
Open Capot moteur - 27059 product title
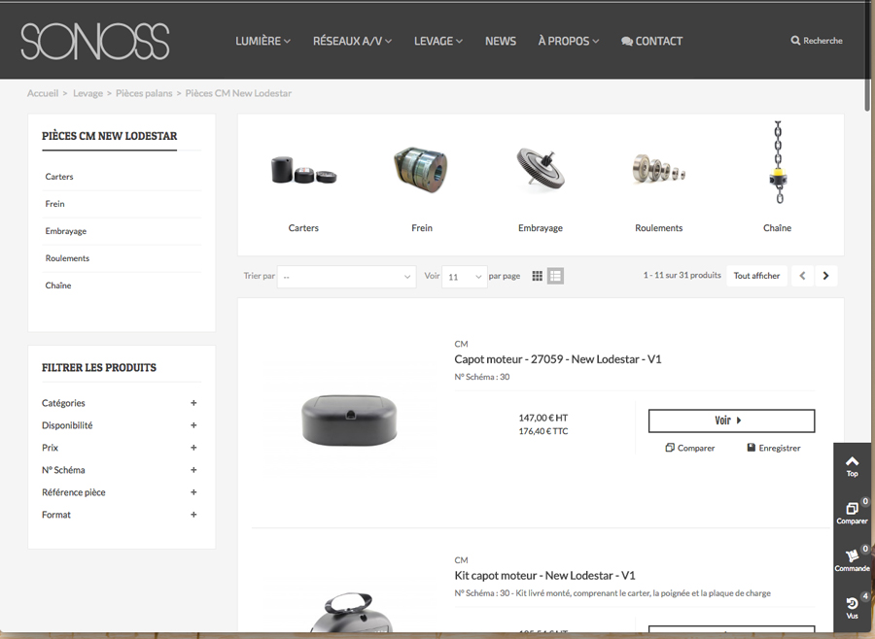click(x=557, y=359)
